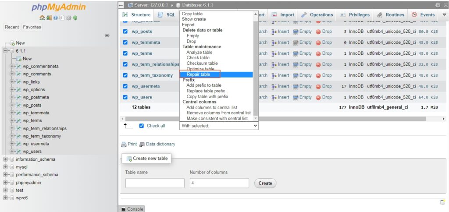449x212 pixels.
Task: Expand wp_comments in navigation tree
Action: pos(12,74)
